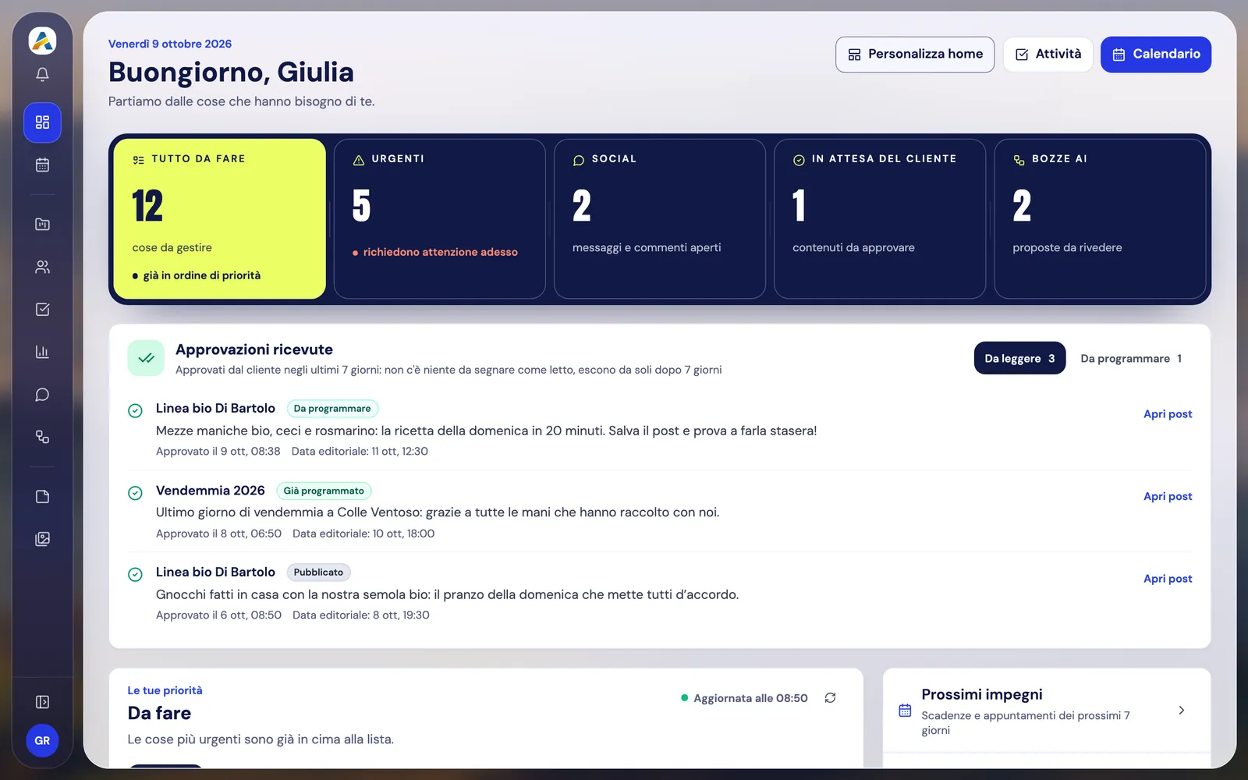Open the analytics bar chart icon in sidebar
The width and height of the screenshot is (1248, 780).
click(x=42, y=352)
